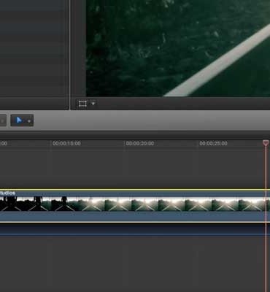Screen dimensions: 270x292
Task: Open the Transform tool dropdown arrow
Action: [93, 104]
